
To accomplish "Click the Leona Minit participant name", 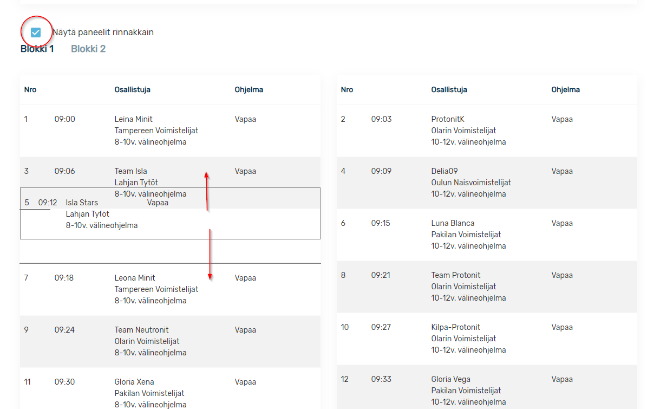I will click(x=135, y=278).
